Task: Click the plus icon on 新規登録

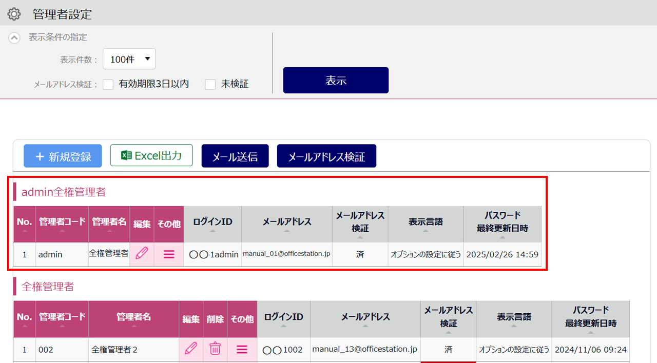Action: pos(40,157)
